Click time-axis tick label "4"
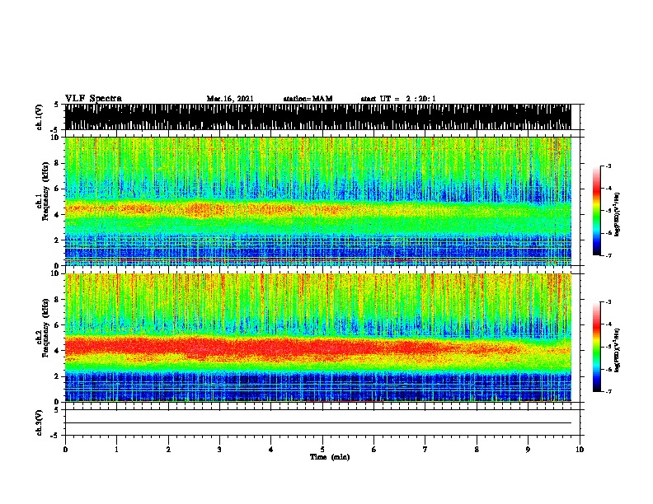The height and width of the screenshot is (504, 653). pos(271,450)
